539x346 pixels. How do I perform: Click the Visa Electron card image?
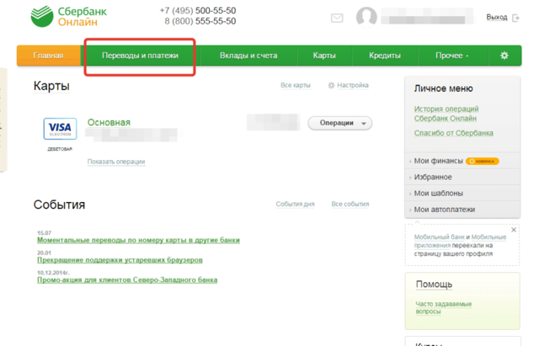pos(60,129)
